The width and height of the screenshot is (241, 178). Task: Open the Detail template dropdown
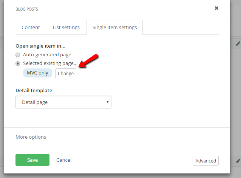[x=63, y=102]
